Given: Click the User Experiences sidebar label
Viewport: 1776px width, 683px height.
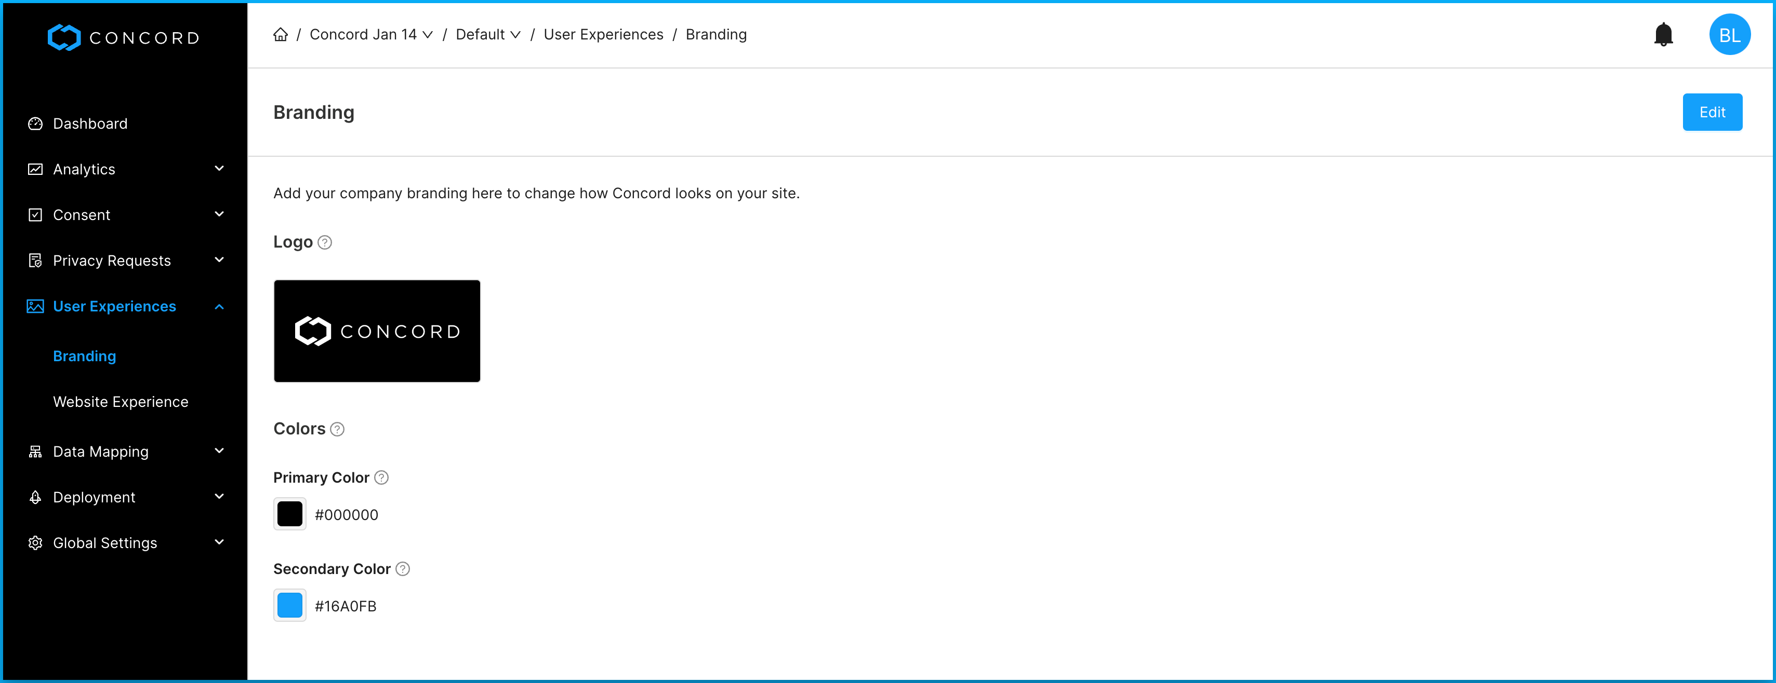Looking at the screenshot, I should 114,306.
